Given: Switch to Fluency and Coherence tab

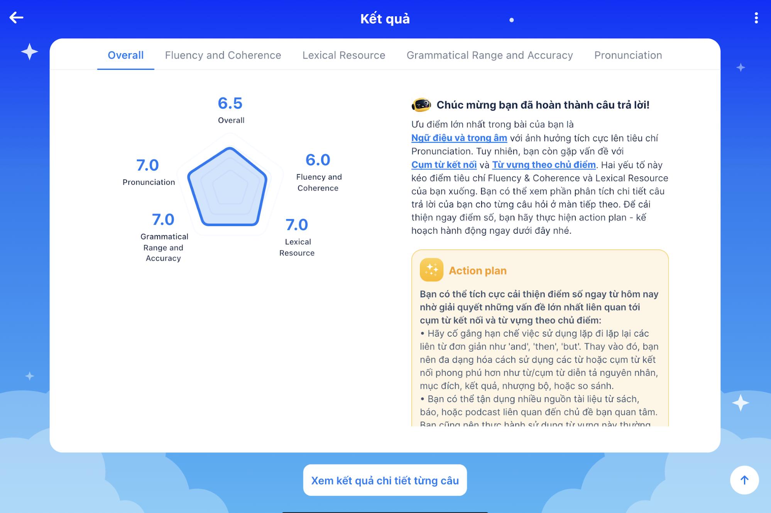Looking at the screenshot, I should tap(223, 55).
